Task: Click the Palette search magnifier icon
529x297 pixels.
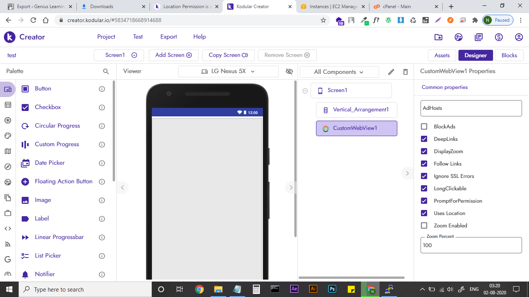Action: coord(106,72)
